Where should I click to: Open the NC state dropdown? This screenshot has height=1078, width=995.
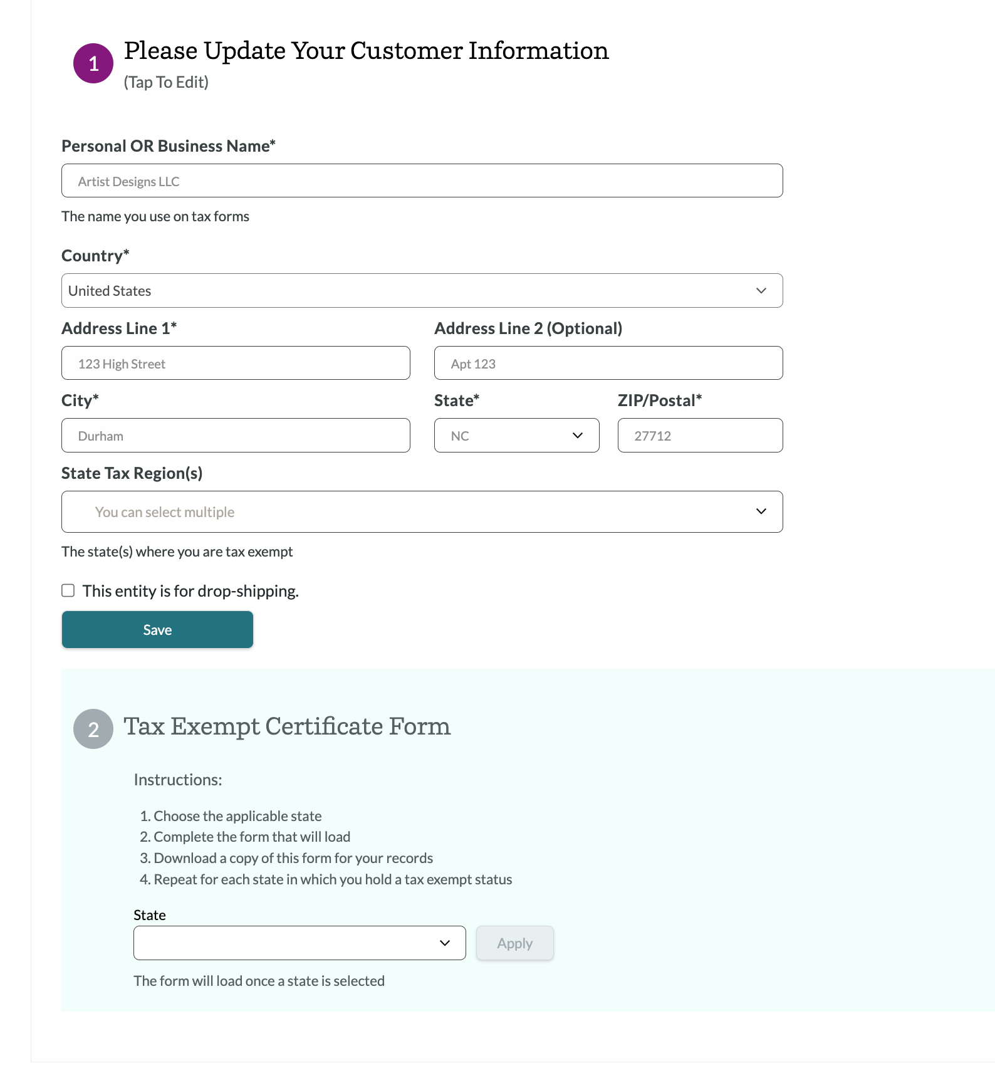pyautogui.click(x=516, y=436)
